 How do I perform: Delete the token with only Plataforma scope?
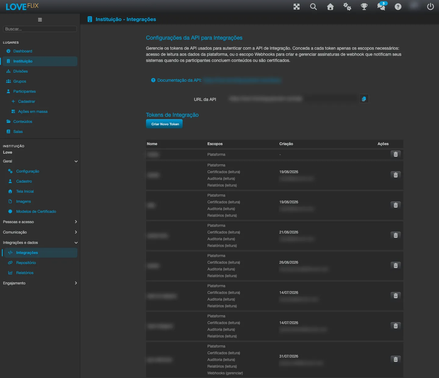[396, 154]
